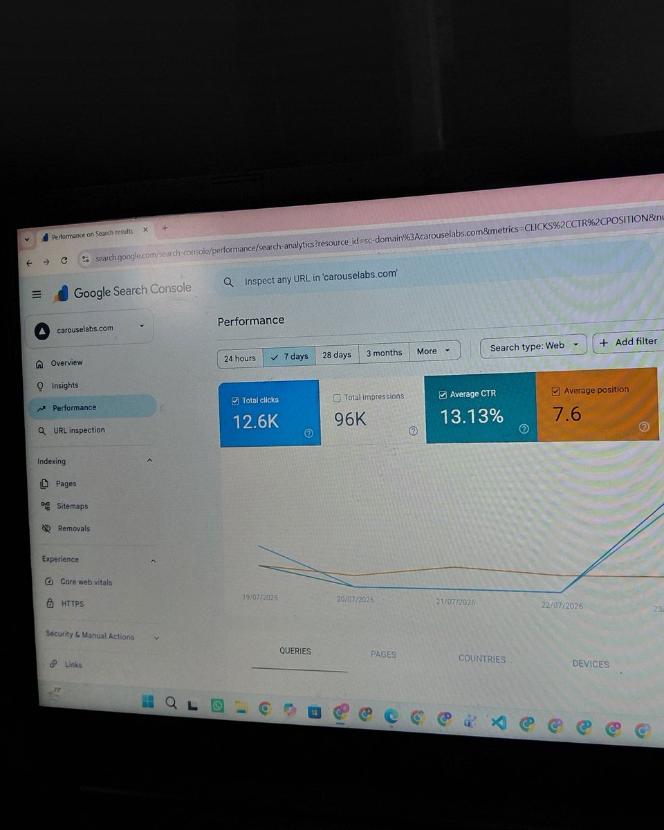Open Links in sidebar

[x=73, y=665]
